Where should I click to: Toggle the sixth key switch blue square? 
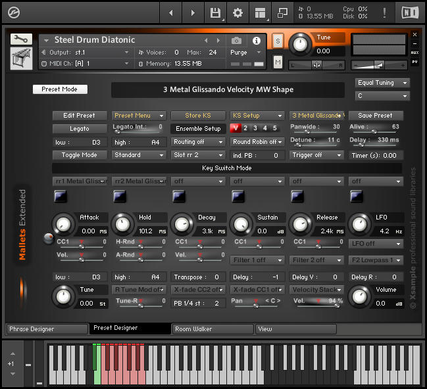(x=357, y=196)
